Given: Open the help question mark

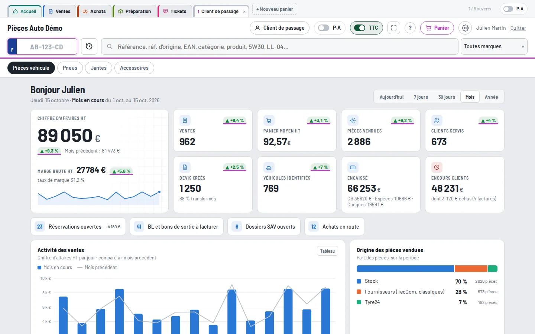Looking at the screenshot, I should tap(410, 28).
